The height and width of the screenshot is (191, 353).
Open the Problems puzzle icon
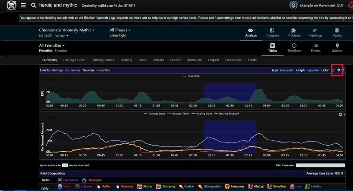pos(293,30)
